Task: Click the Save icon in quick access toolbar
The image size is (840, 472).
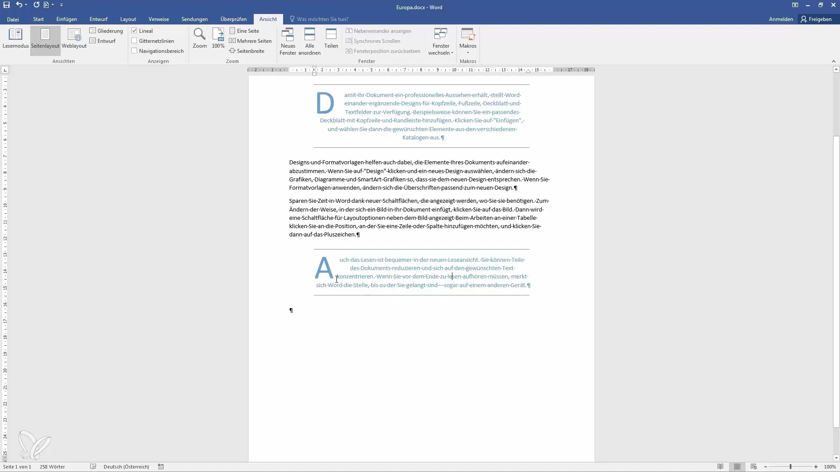Action: pos(7,5)
